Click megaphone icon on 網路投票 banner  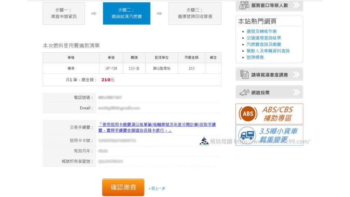point(244,92)
